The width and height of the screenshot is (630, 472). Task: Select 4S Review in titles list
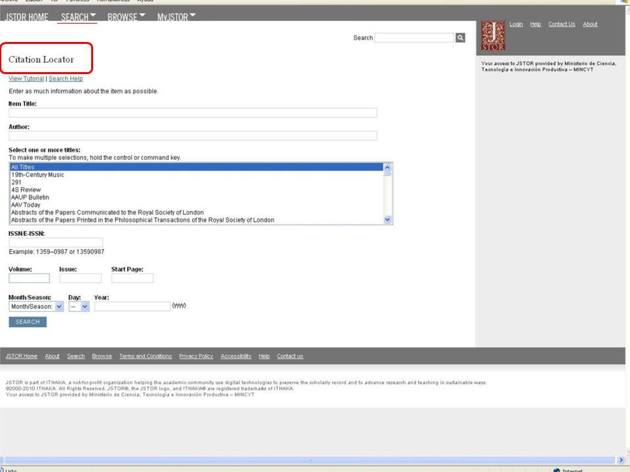196,190
